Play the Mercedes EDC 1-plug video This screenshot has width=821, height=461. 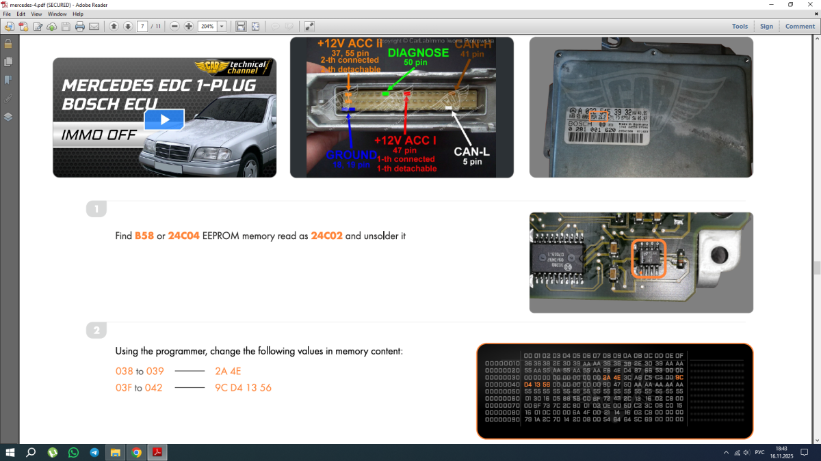click(164, 120)
